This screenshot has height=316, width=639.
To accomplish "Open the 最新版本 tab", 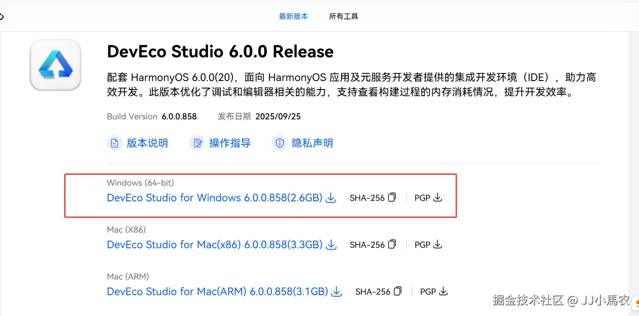I will (x=293, y=16).
